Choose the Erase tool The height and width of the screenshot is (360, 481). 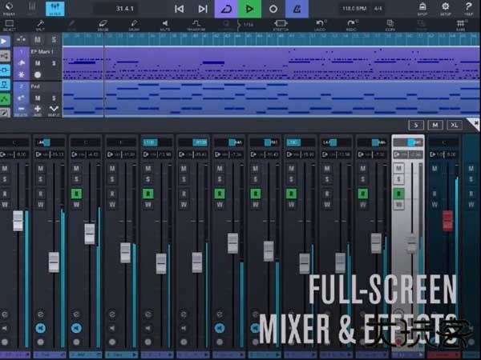103,25
